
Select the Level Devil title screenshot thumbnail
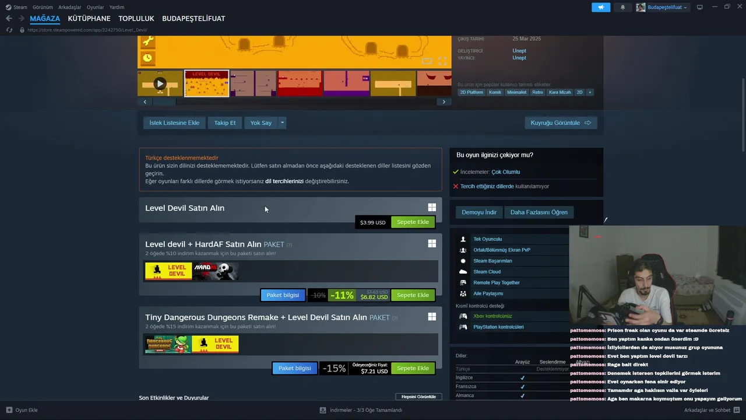coord(207,83)
